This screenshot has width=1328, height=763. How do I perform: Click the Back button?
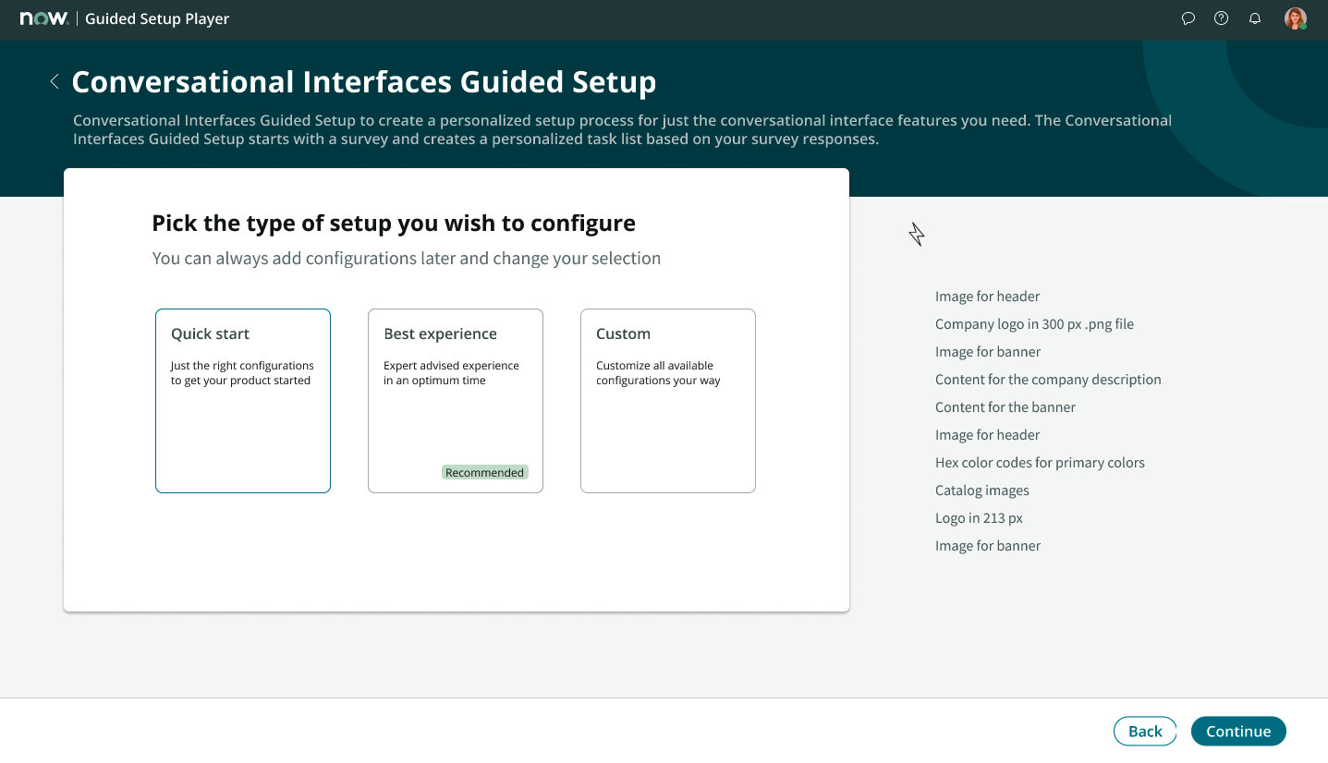pyautogui.click(x=1145, y=731)
